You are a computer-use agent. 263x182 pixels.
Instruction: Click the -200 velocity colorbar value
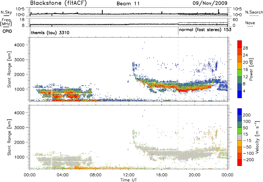[248, 160]
